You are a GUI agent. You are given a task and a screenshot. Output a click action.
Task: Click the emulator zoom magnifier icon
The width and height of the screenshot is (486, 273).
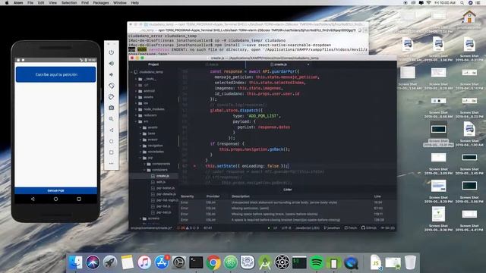[x=112, y=119]
